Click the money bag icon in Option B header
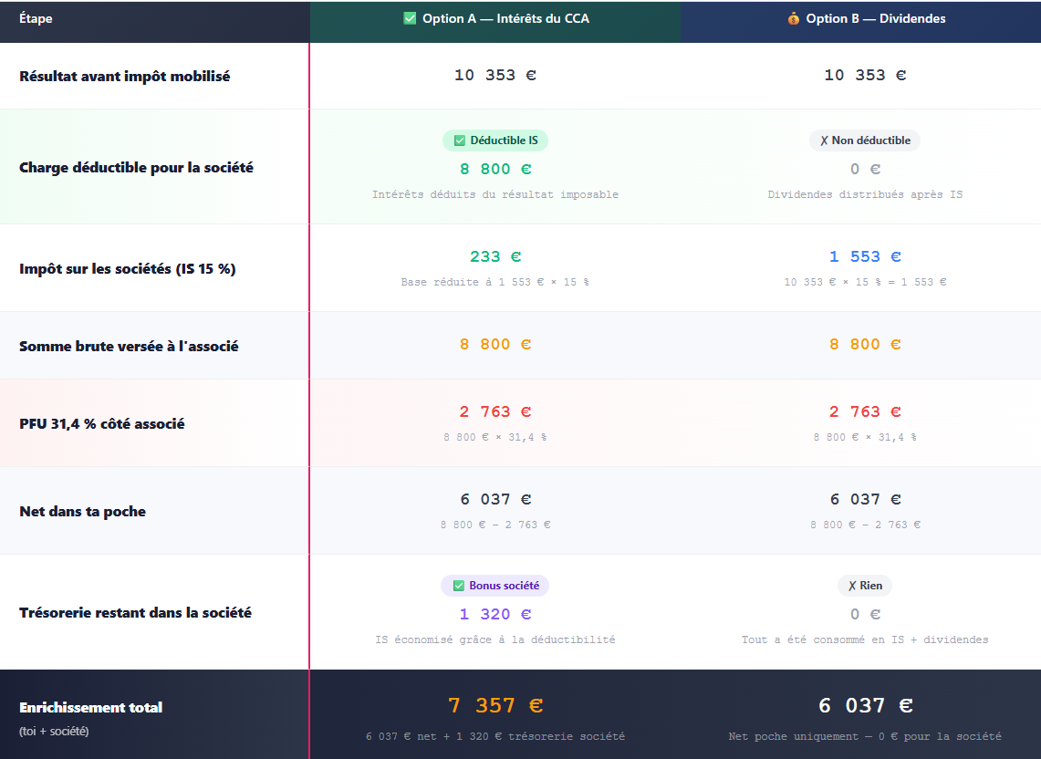Viewport: 1041px width, 759px height. 794,18
